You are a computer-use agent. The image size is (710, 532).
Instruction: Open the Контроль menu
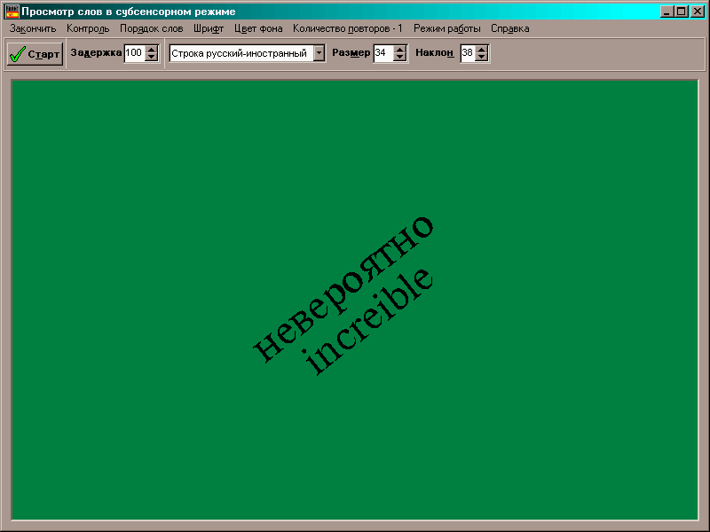pos(88,28)
